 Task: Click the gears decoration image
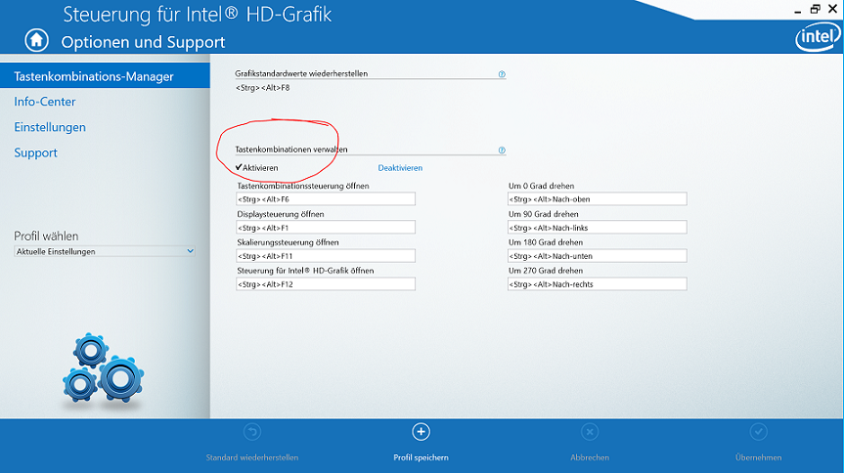click(x=104, y=368)
